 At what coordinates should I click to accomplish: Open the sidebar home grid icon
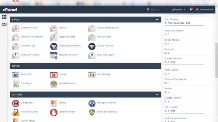(4, 17)
